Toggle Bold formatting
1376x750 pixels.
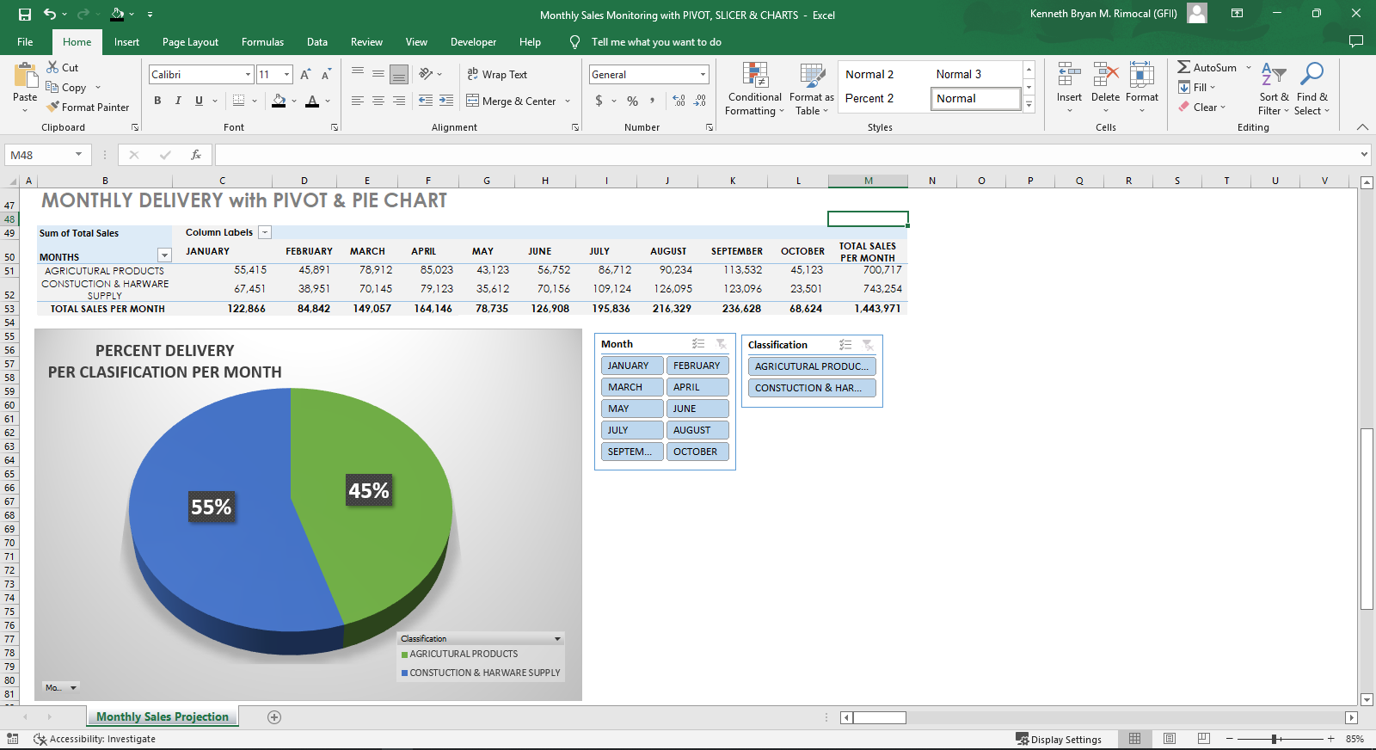157,101
